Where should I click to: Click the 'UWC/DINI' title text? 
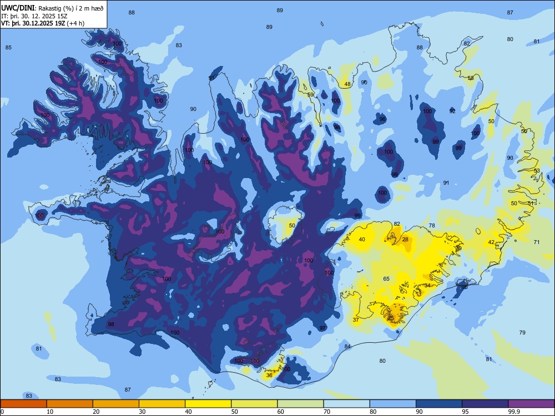coord(18,8)
